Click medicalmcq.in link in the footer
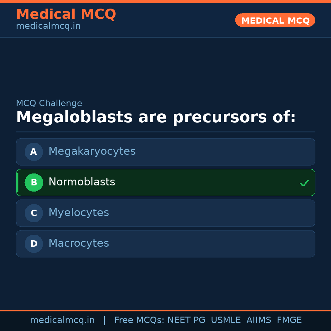The height and width of the screenshot is (331, 331). pos(63,320)
